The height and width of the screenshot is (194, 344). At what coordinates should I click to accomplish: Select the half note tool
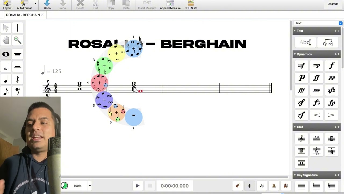coord(6,67)
